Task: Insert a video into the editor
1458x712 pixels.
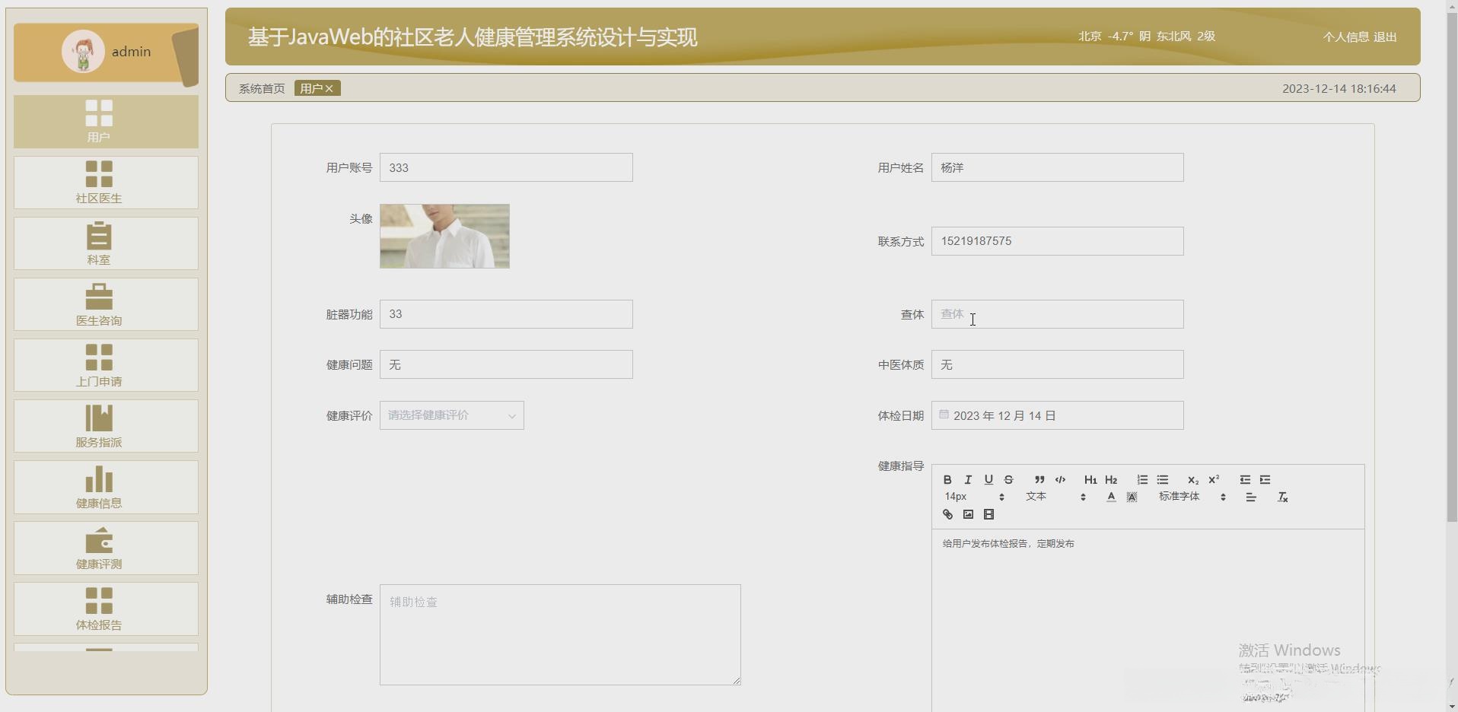Action: [x=988, y=514]
